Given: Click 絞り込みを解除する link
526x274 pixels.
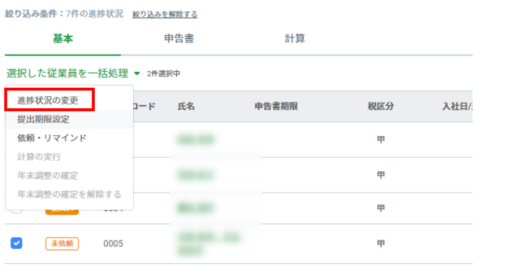Looking at the screenshot, I should pyautogui.click(x=165, y=14).
